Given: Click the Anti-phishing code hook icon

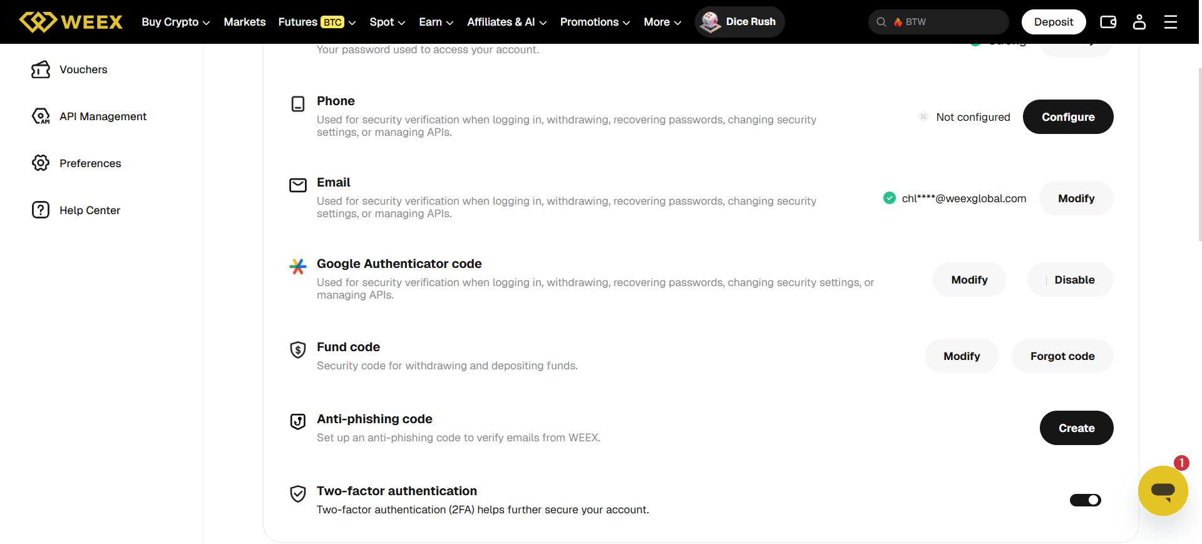Looking at the screenshot, I should coord(298,422).
